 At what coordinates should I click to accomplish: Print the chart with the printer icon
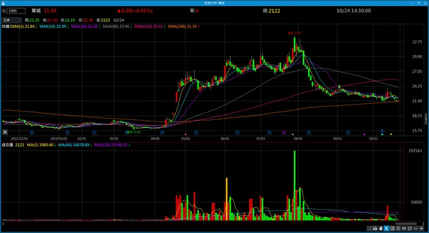point(375,228)
